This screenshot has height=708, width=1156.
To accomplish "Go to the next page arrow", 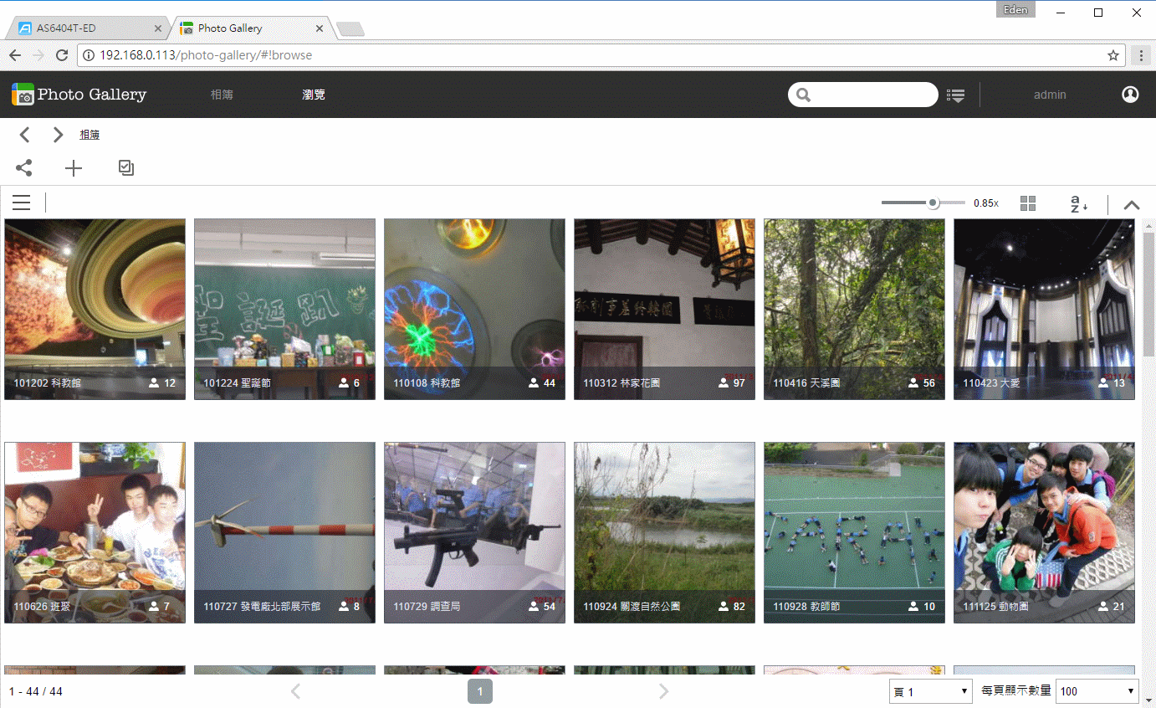I will (x=663, y=691).
